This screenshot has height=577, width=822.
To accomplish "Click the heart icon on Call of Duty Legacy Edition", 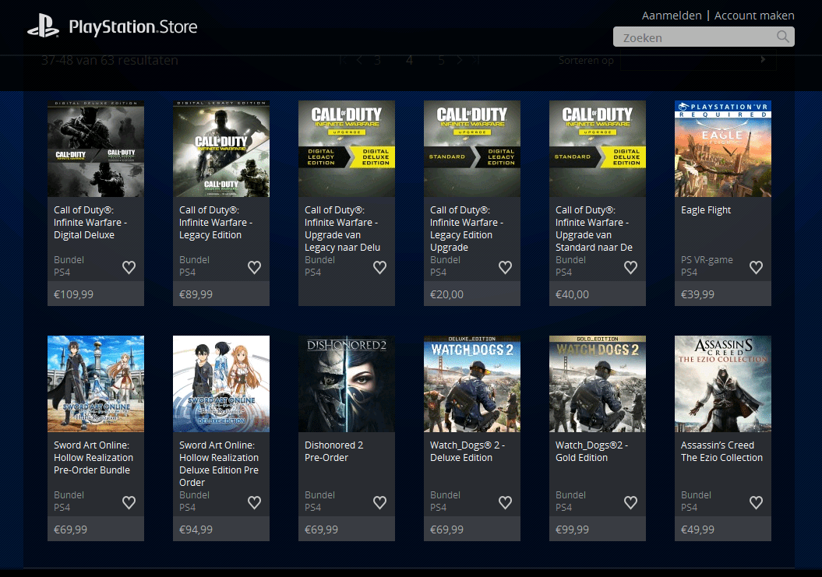I will click(254, 267).
